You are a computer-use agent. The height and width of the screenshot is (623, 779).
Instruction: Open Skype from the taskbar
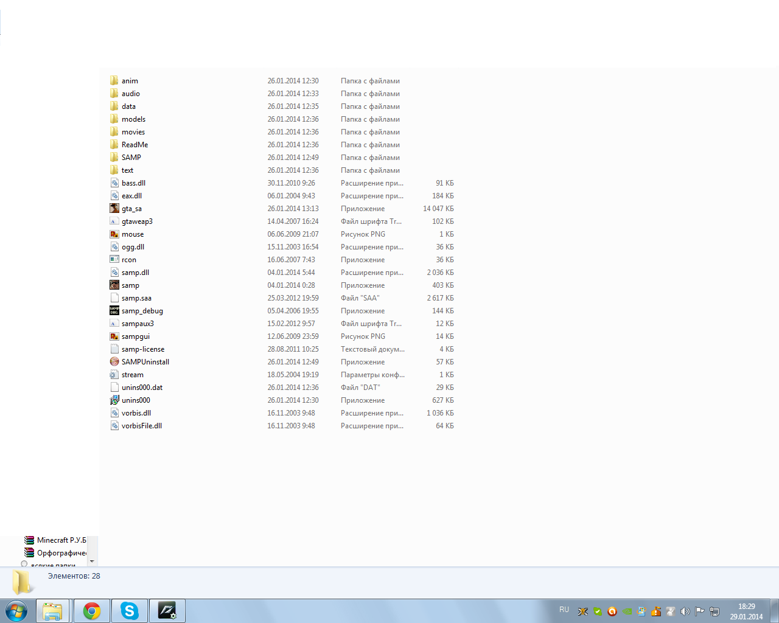130,611
